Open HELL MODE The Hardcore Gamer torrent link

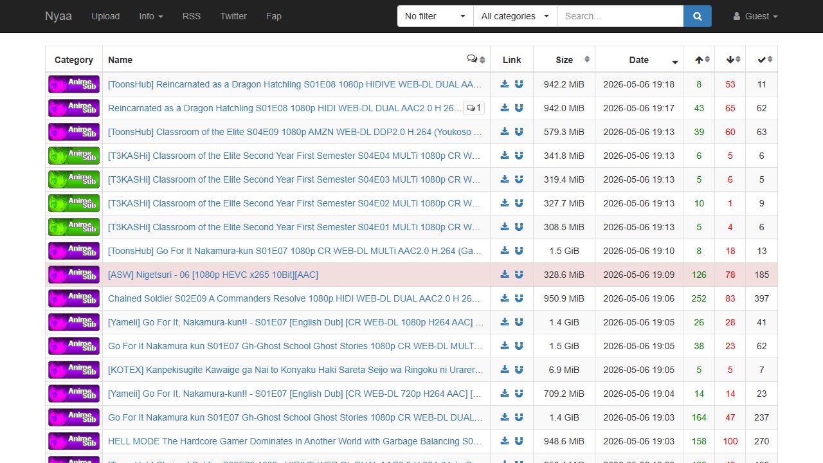[295, 441]
